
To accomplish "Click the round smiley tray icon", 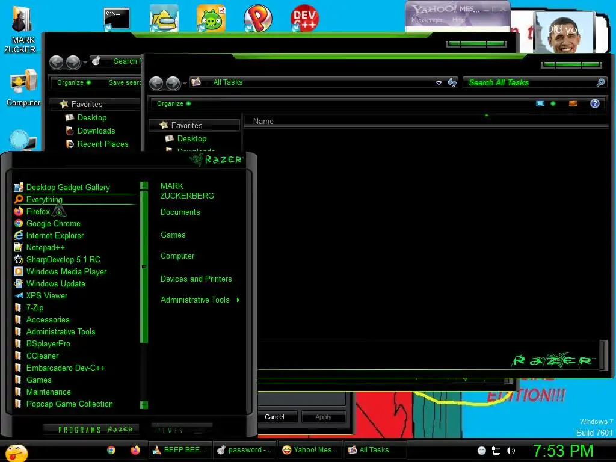I will (482, 451).
